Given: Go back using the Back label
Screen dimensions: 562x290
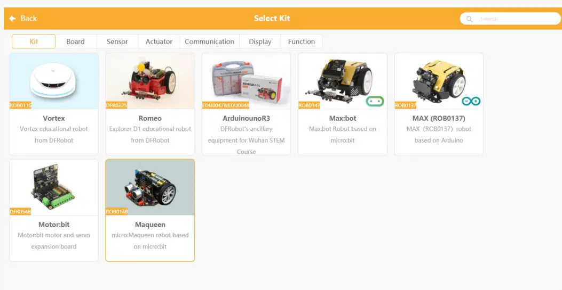Looking at the screenshot, I should tap(29, 18).
